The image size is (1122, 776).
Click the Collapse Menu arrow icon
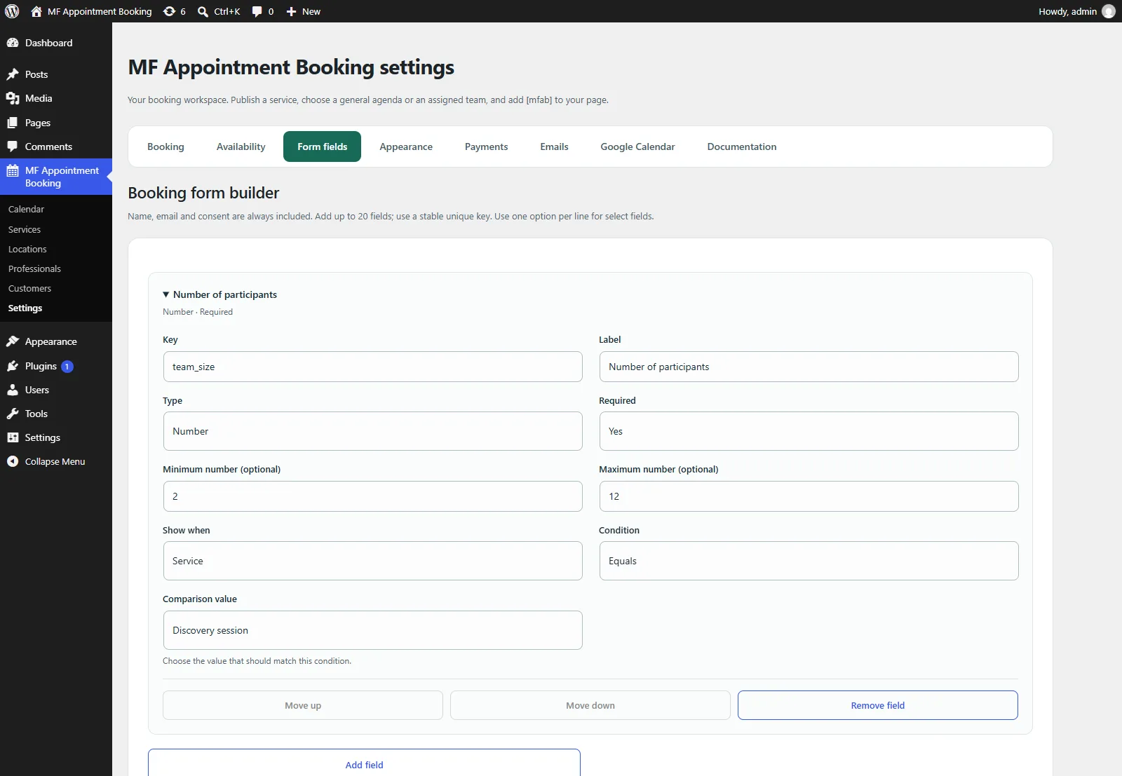point(13,461)
